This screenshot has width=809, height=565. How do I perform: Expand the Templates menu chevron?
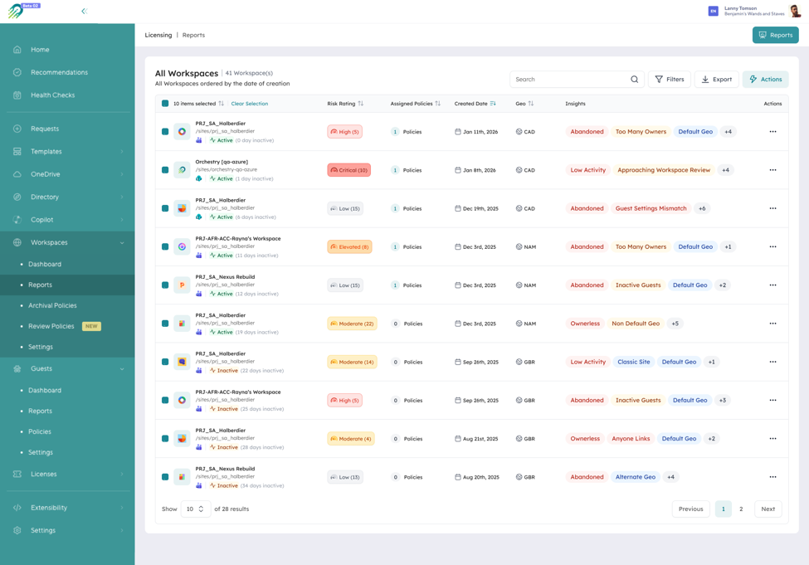click(122, 151)
